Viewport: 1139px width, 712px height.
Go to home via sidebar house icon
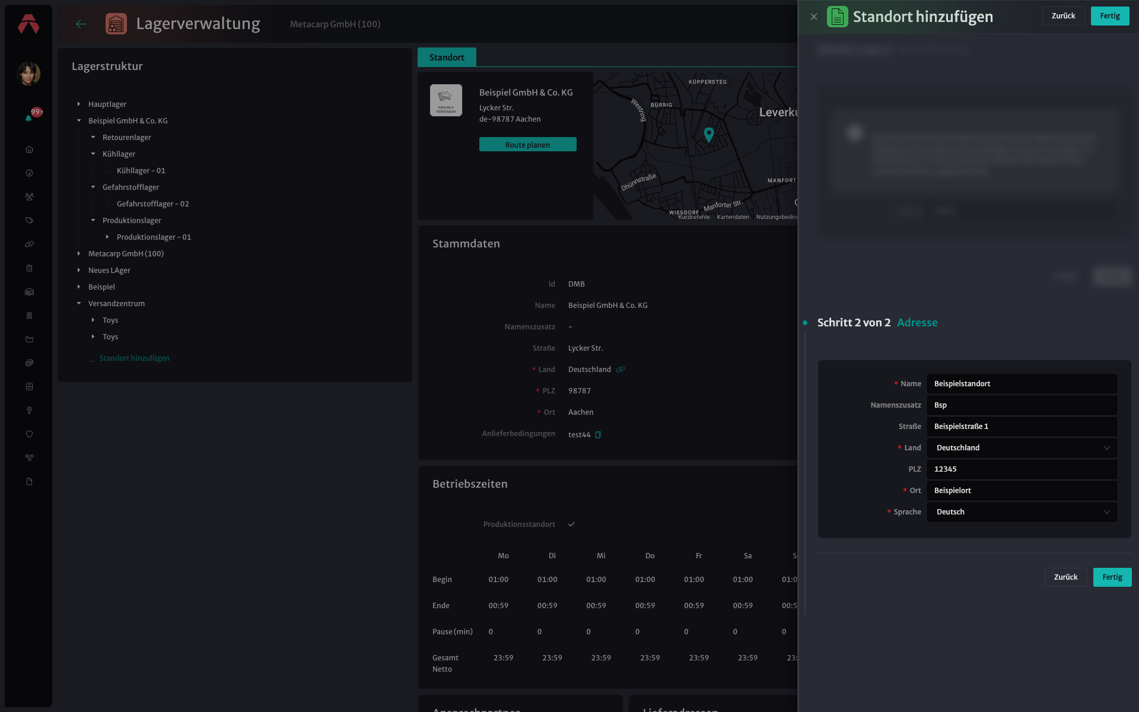tap(29, 150)
